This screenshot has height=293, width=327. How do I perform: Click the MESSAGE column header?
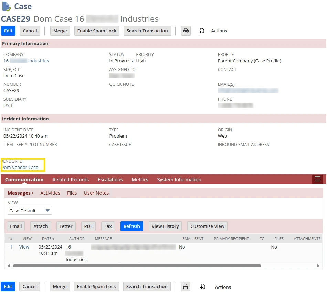(x=103, y=239)
